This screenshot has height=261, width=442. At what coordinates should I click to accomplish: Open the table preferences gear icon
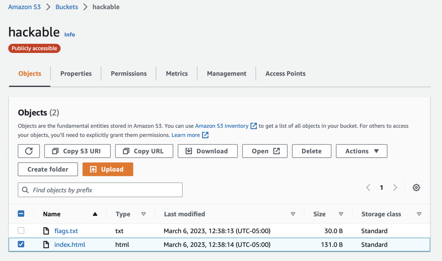click(416, 188)
